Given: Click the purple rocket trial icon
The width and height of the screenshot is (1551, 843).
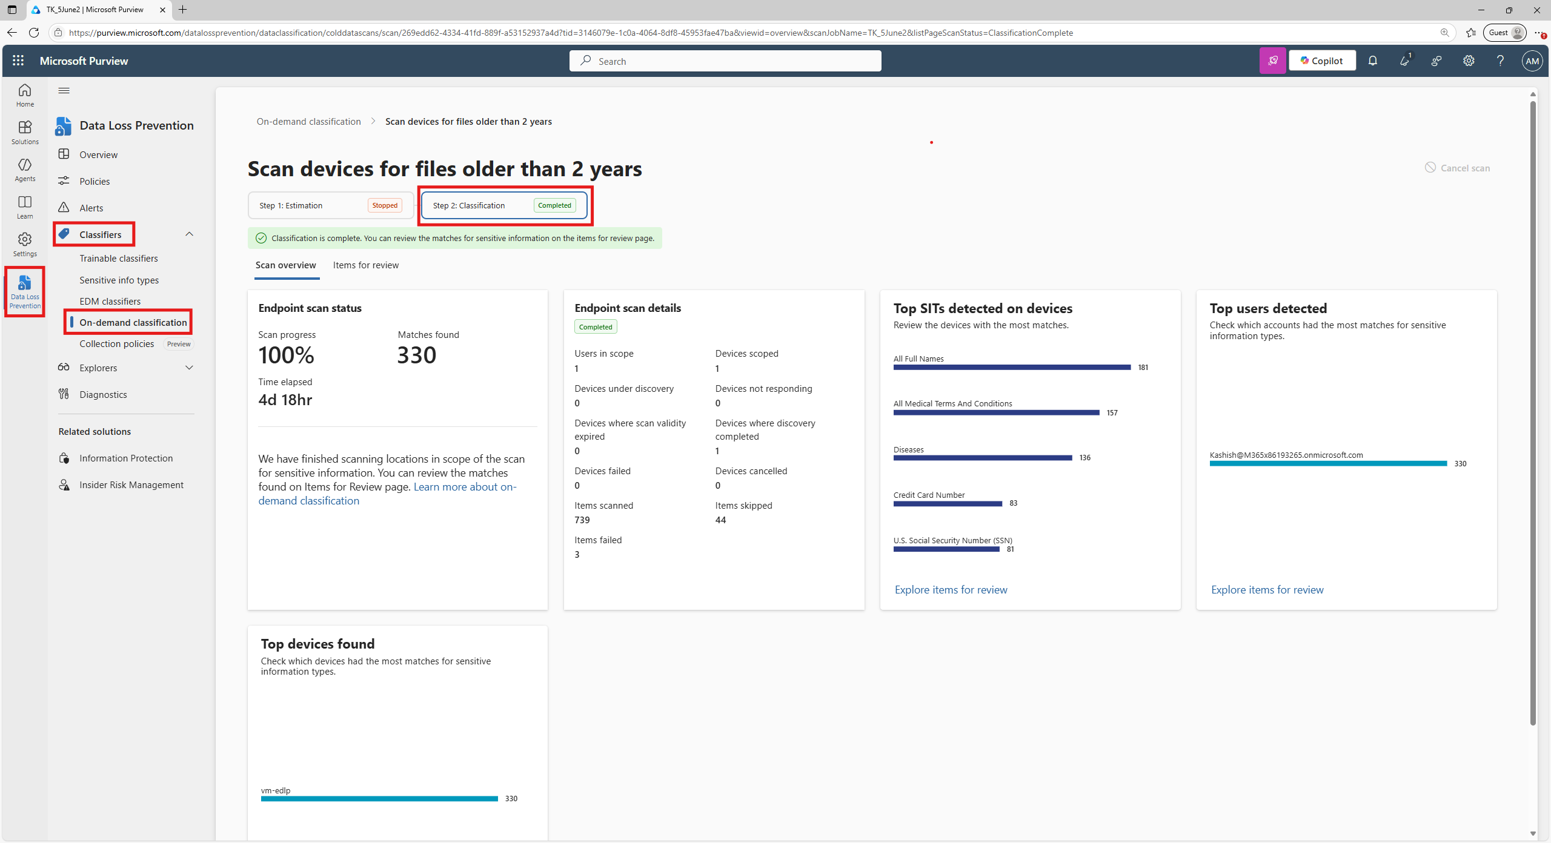Looking at the screenshot, I should click(x=1272, y=61).
